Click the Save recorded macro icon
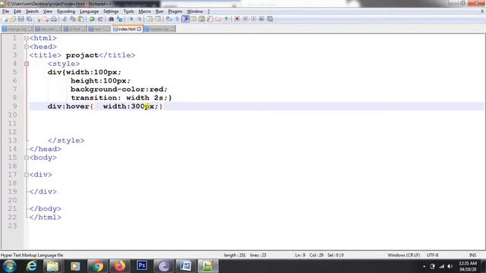This screenshot has height=273, width=486. click(x=270, y=19)
